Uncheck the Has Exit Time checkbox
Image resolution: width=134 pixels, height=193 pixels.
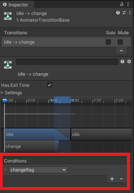[50, 85]
